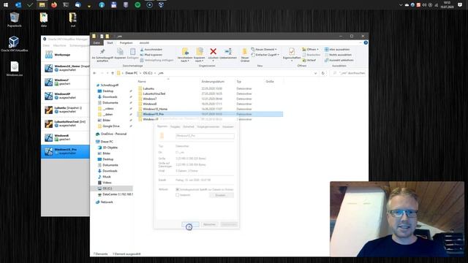This screenshot has height=263, width=468.
Task: Click the Eigenschaften ribbon icon
Action: (x=292, y=52)
